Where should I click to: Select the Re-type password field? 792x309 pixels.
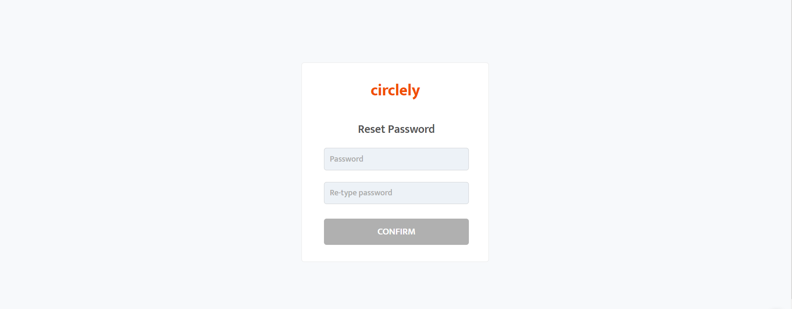click(396, 193)
